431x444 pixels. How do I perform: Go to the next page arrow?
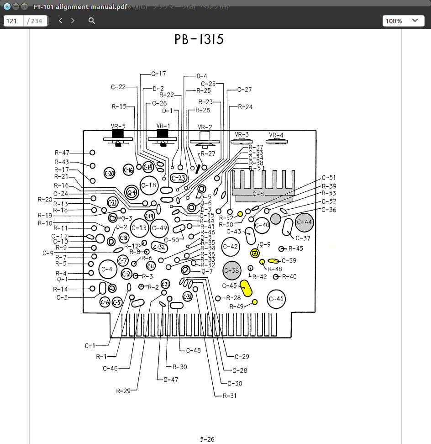click(x=73, y=21)
